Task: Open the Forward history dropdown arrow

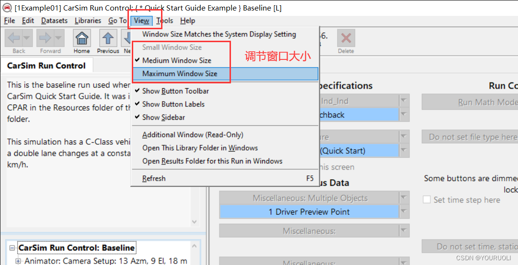Action: (x=59, y=38)
